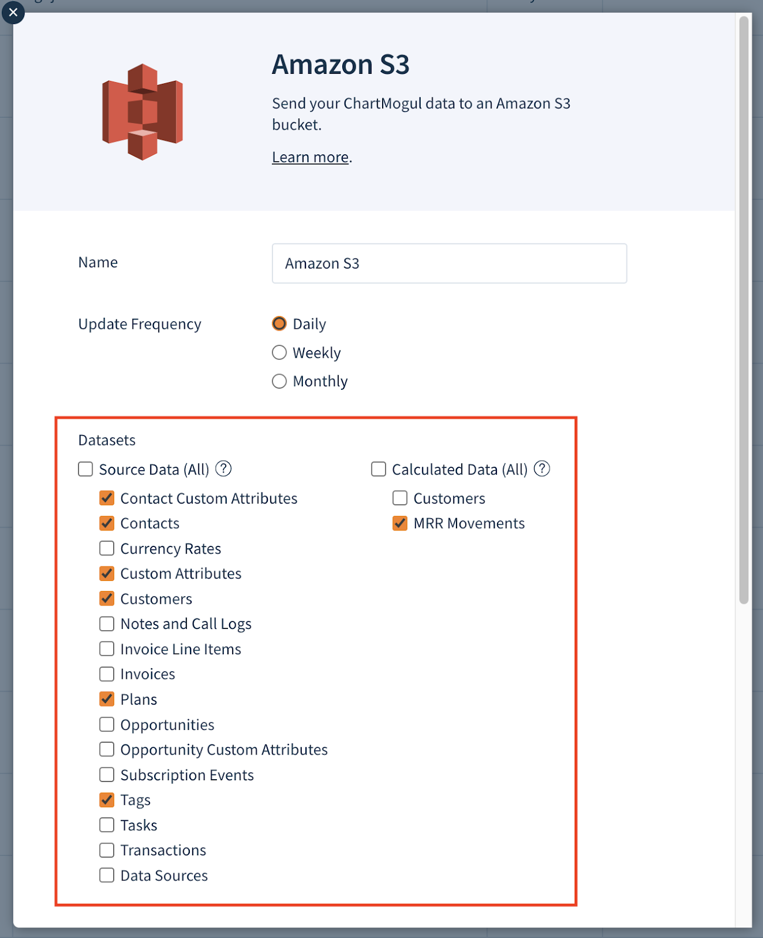Uncheck MRR Movements dataset

click(x=400, y=523)
